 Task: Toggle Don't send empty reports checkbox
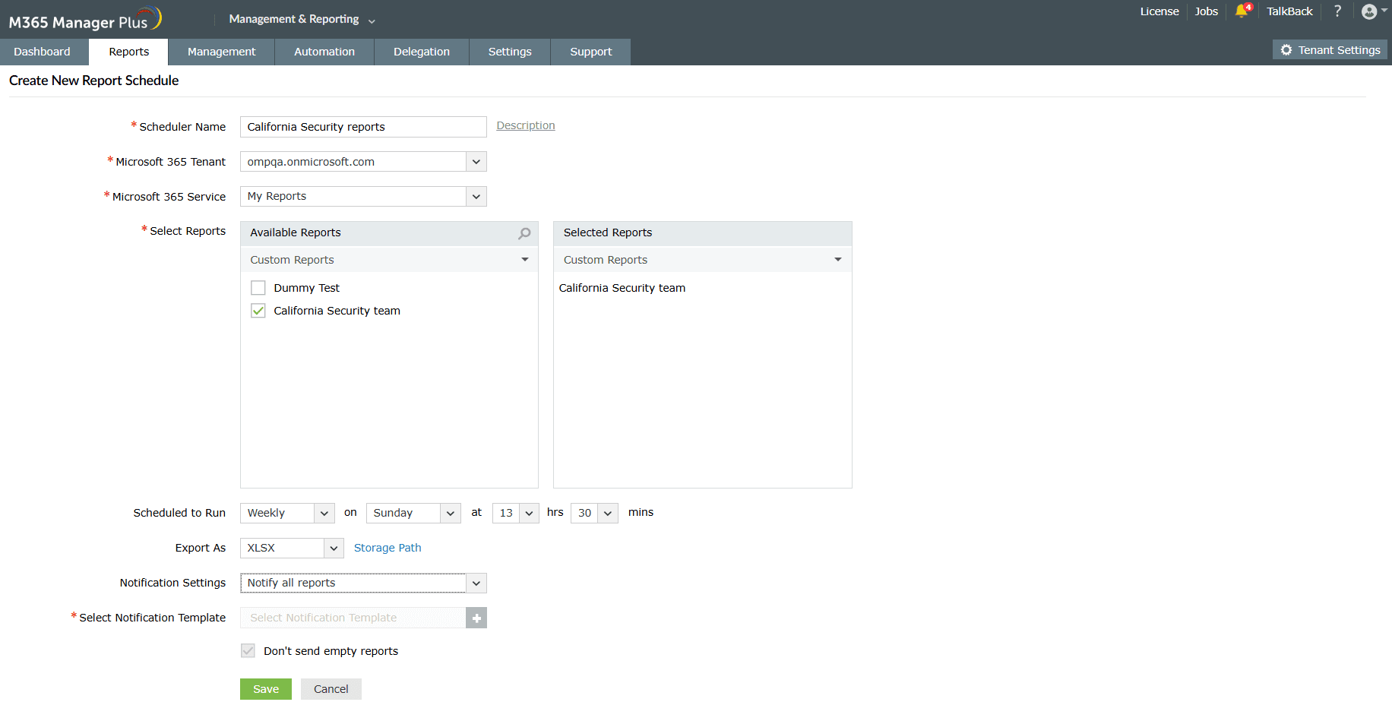(248, 651)
